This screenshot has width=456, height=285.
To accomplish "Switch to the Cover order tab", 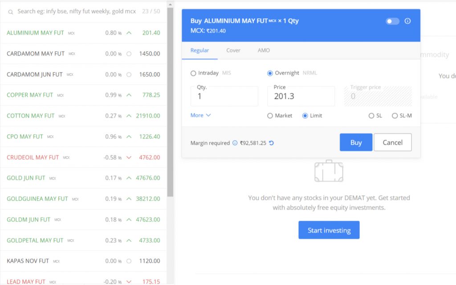I will [233, 50].
